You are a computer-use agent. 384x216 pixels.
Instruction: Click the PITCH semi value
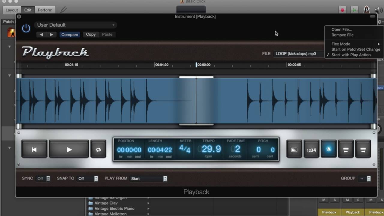coord(258,149)
